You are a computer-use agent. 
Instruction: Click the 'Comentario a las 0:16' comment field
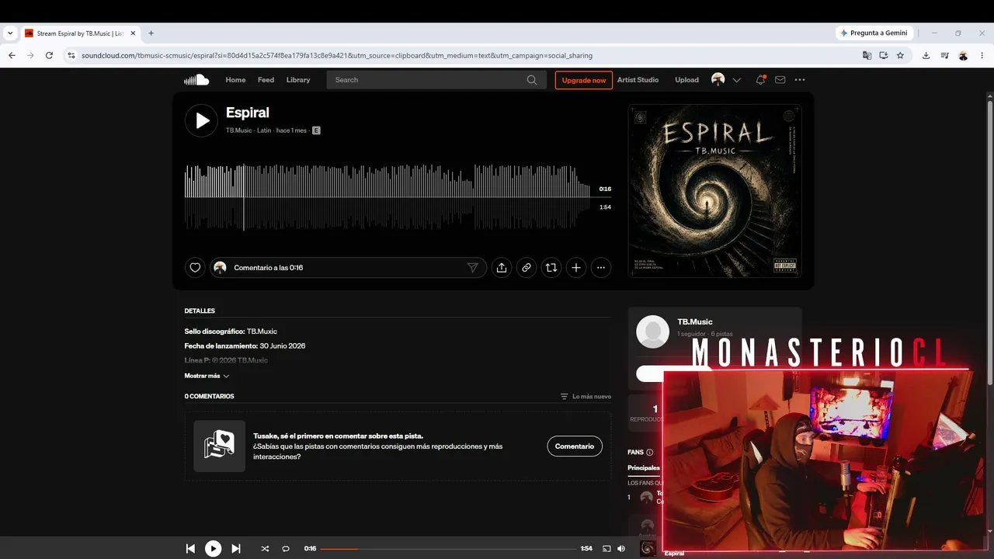click(348, 268)
